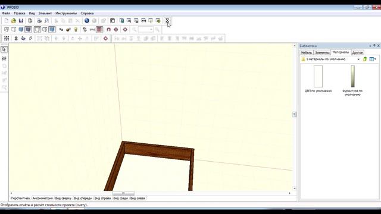
Task: Click the library window icon with magnifier in top toolbar
Action: click(129, 21)
